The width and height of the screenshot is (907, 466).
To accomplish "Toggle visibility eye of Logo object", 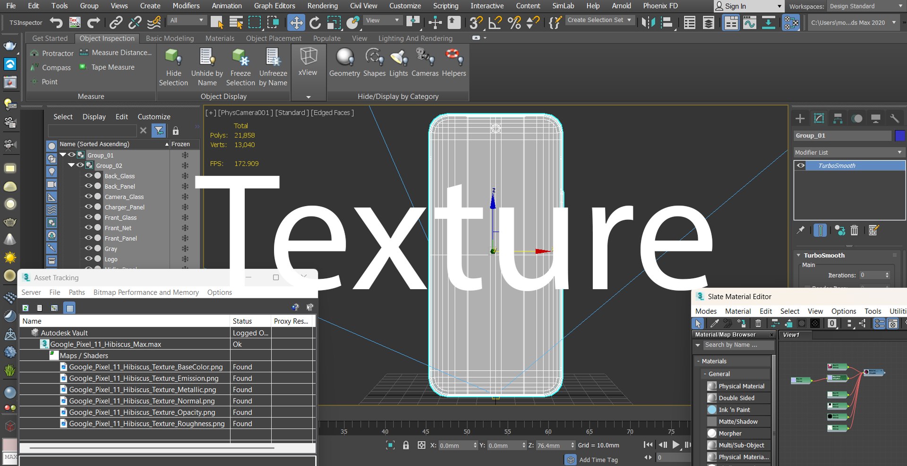I will [88, 258].
